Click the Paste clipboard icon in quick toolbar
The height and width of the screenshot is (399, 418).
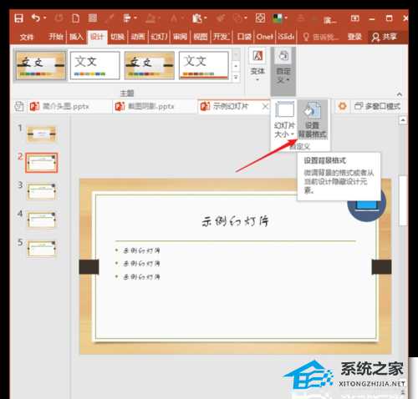pos(197,18)
